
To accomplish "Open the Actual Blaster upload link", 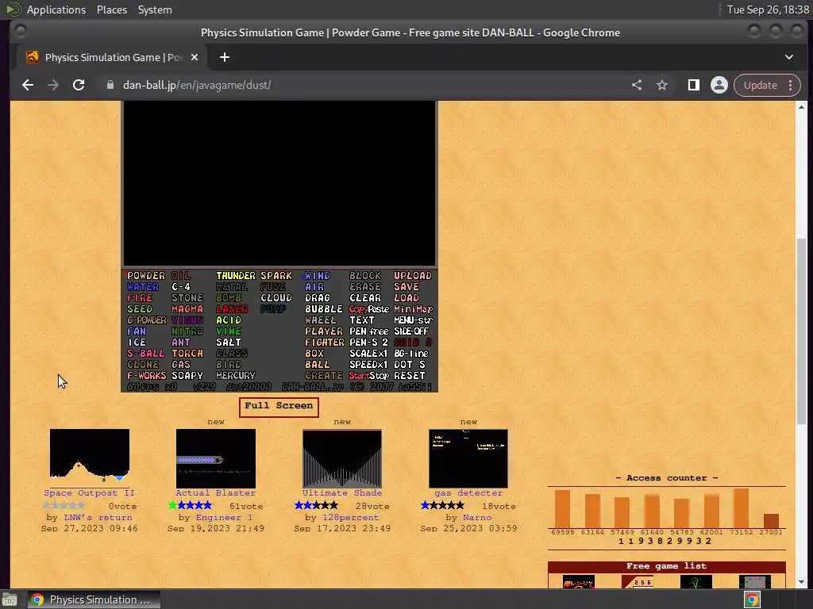I will click(x=216, y=493).
